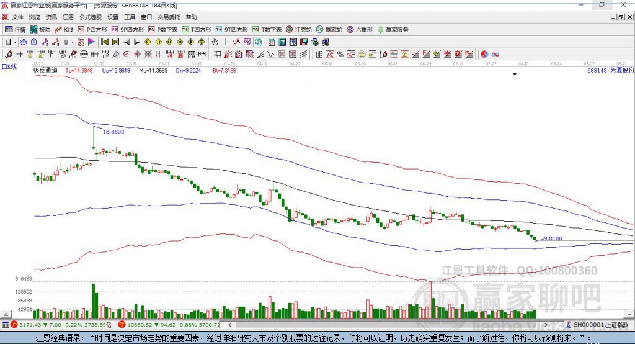Click the 18.8600 high price label
The image size is (635, 344).
pyautogui.click(x=113, y=132)
